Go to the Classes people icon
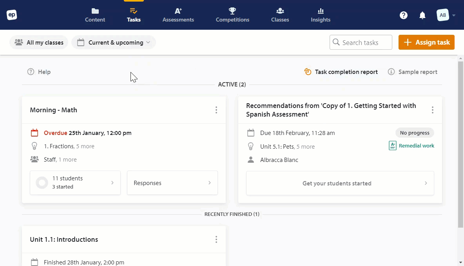The image size is (464, 266). point(280,11)
